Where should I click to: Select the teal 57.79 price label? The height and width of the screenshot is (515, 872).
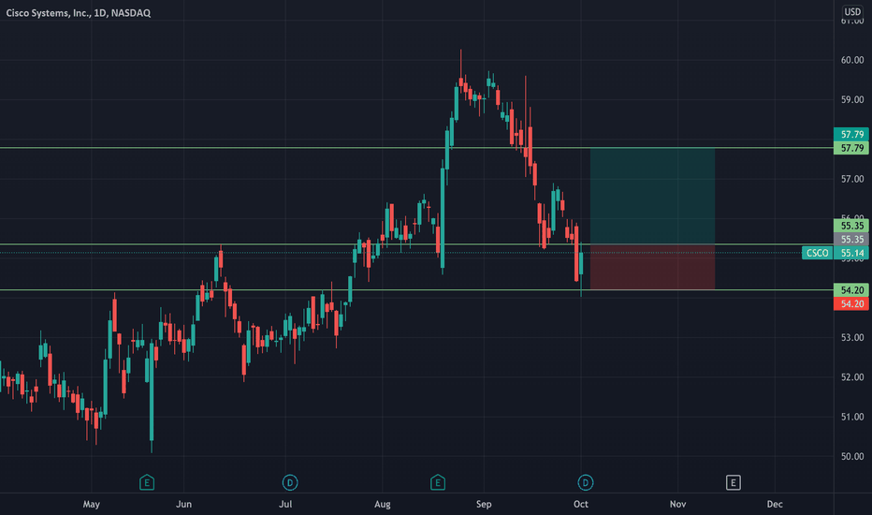coord(851,134)
